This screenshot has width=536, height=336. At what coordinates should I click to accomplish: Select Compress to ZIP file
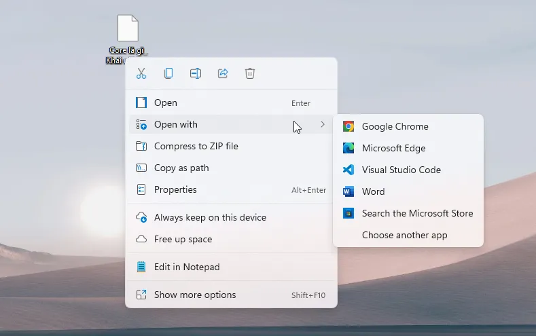point(231,146)
